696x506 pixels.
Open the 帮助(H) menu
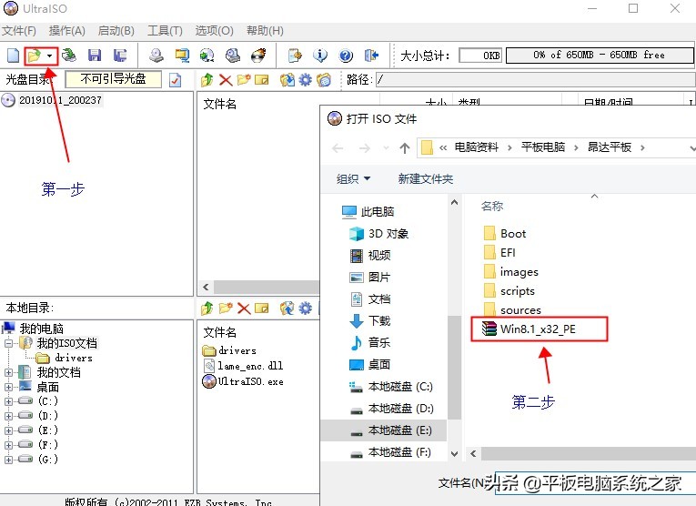coord(265,31)
